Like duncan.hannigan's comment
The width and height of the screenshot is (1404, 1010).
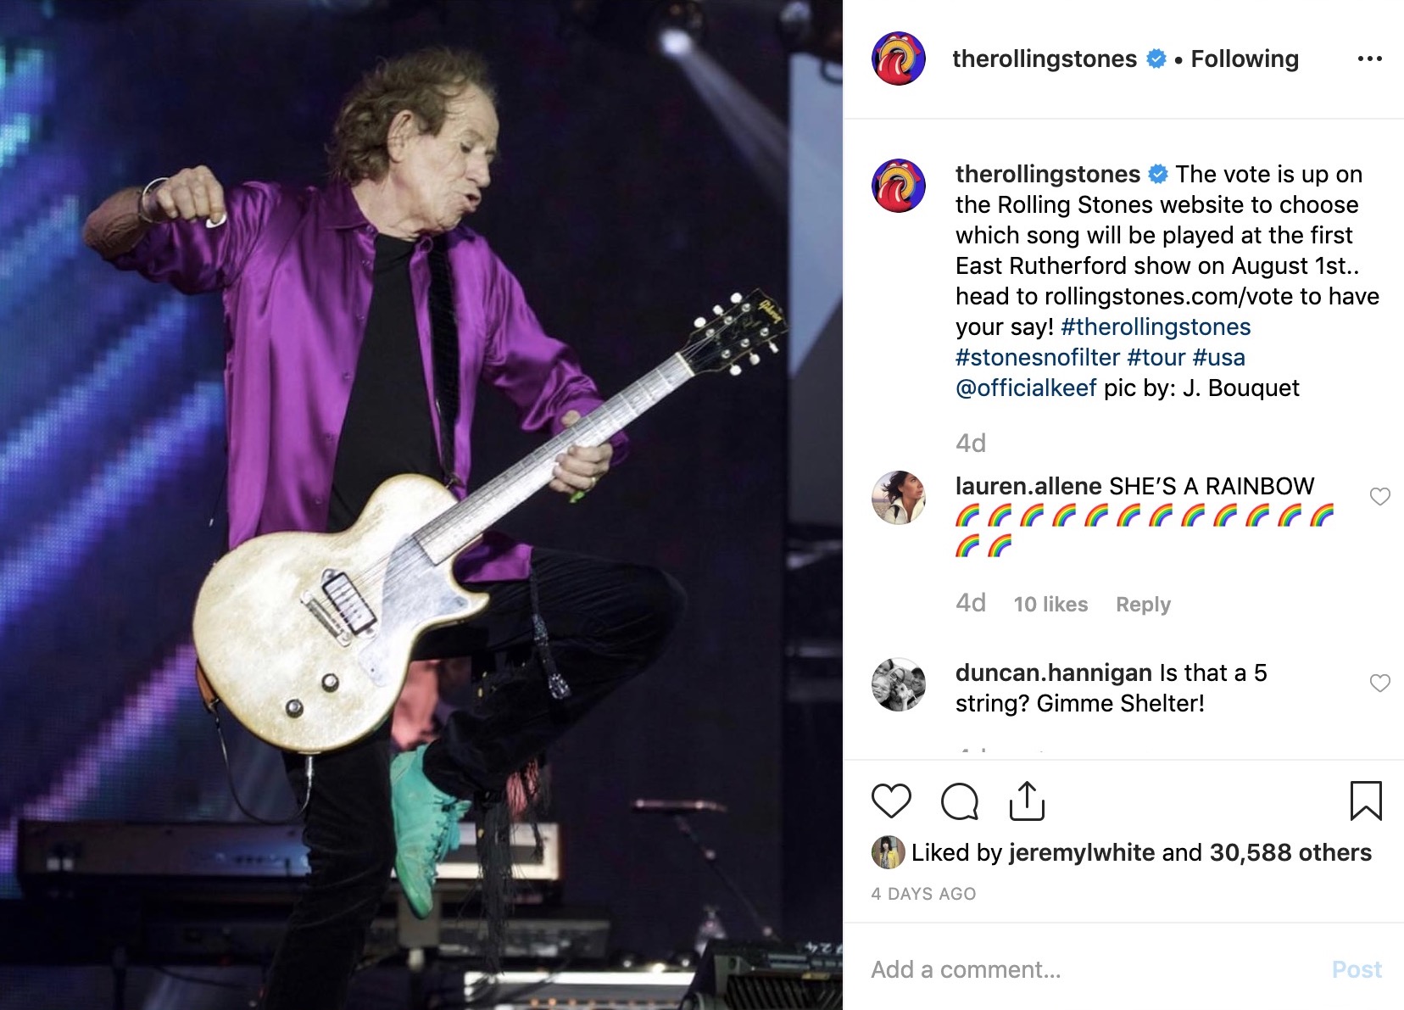point(1380,683)
